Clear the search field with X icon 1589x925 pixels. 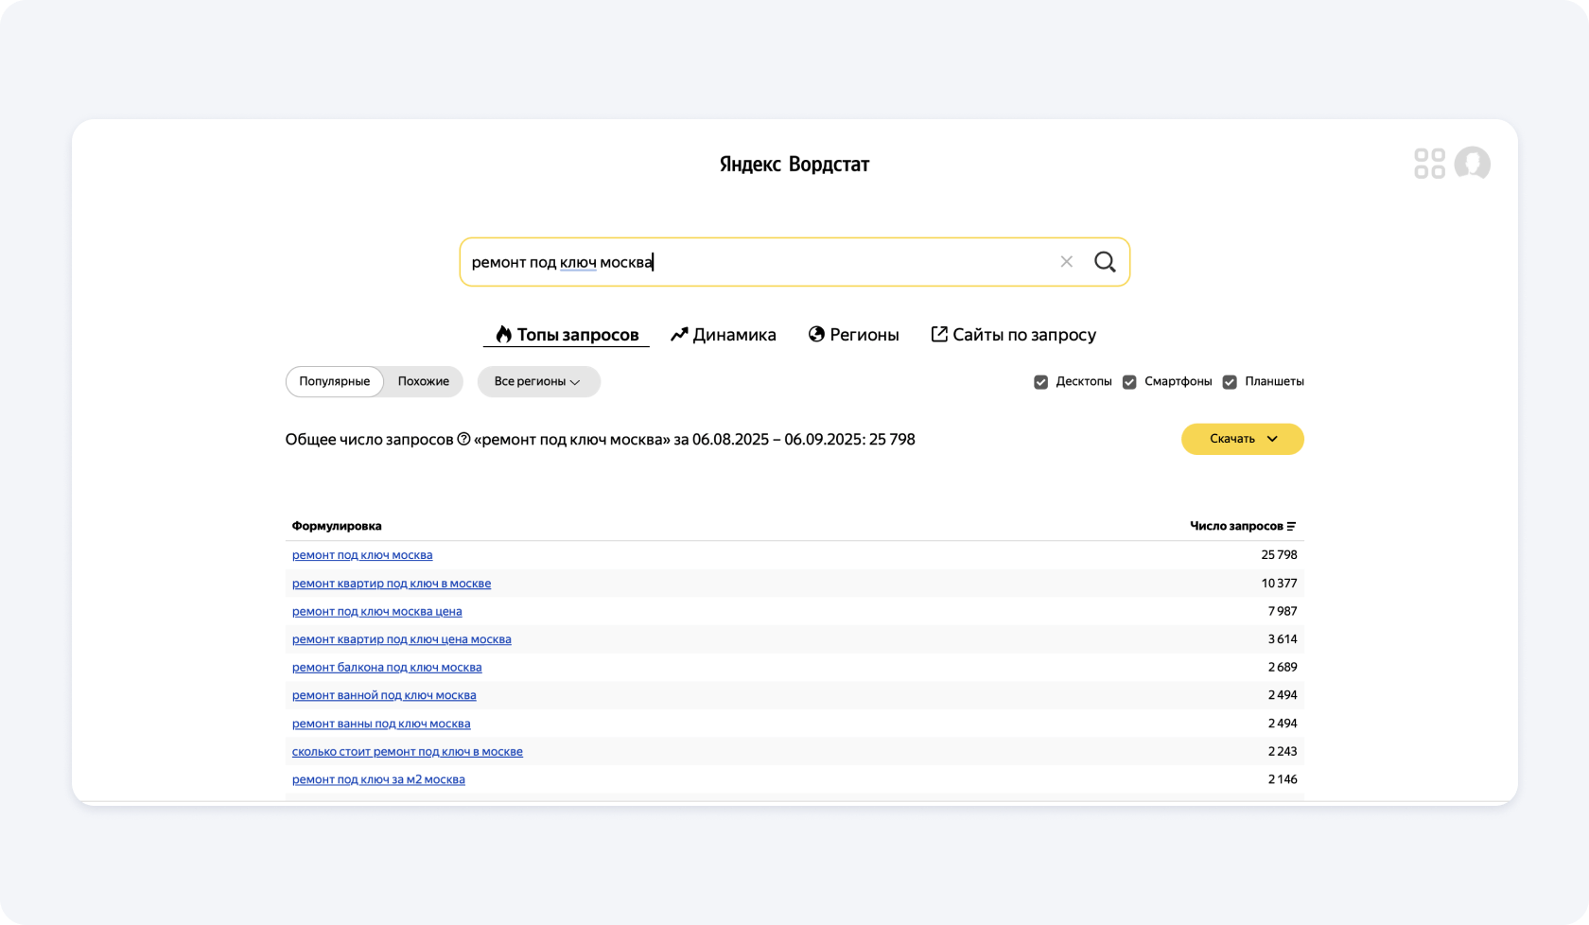pos(1066,262)
